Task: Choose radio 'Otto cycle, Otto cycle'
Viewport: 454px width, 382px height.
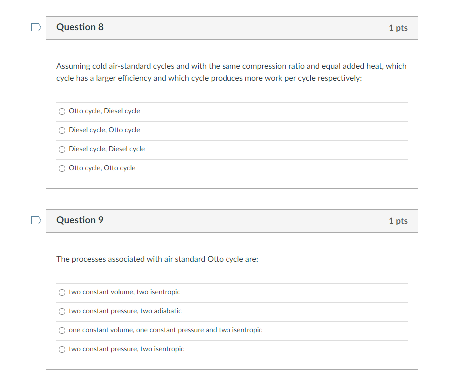Action: pyautogui.click(x=62, y=169)
